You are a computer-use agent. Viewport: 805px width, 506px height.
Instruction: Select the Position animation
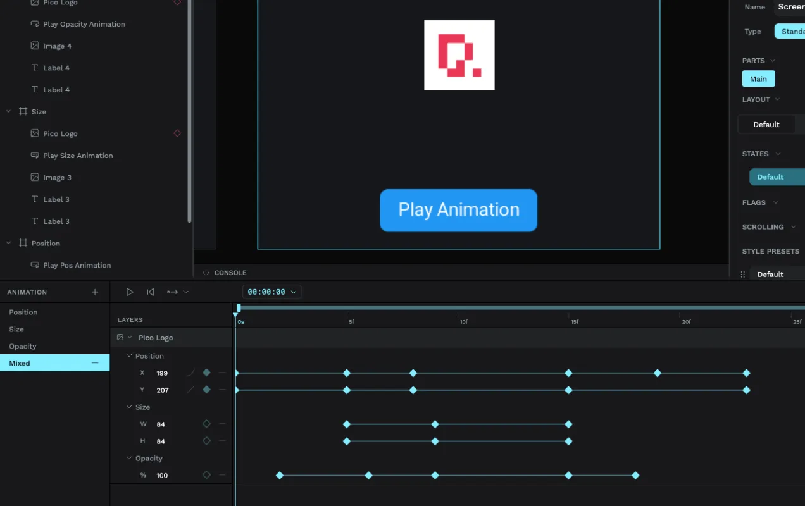click(23, 312)
